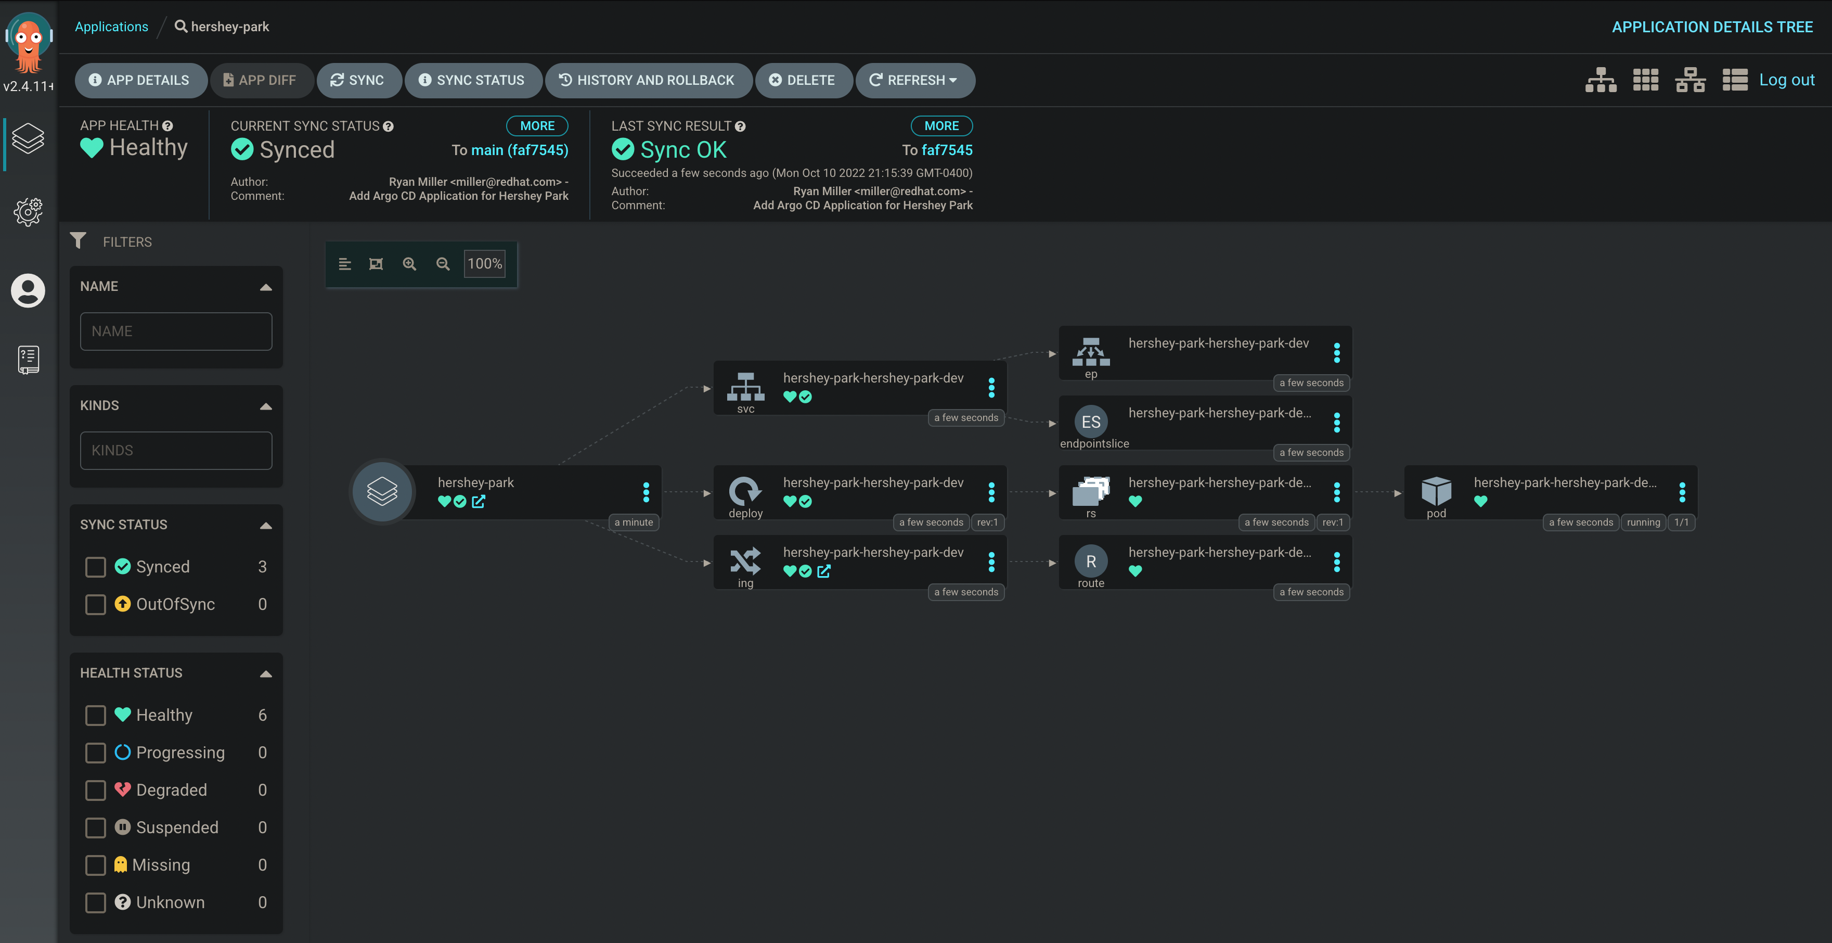The height and width of the screenshot is (943, 1832).
Task: Click the APP DIFF button
Action: tap(261, 81)
